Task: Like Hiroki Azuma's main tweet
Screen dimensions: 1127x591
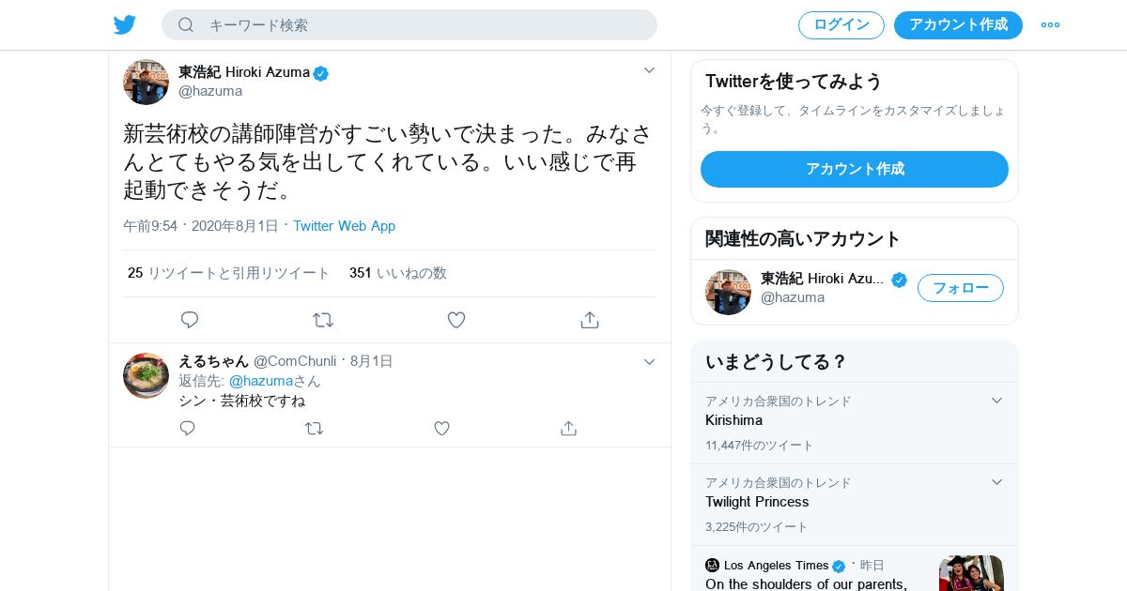Action: coord(456,320)
